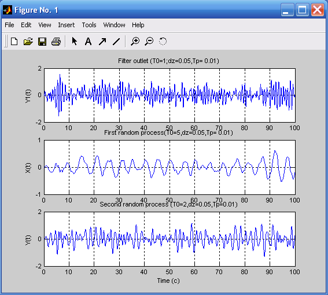Screen dimensions: 328x295
Task: Enable the Zoom Out magnifier tool
Action: pos(149,41)
